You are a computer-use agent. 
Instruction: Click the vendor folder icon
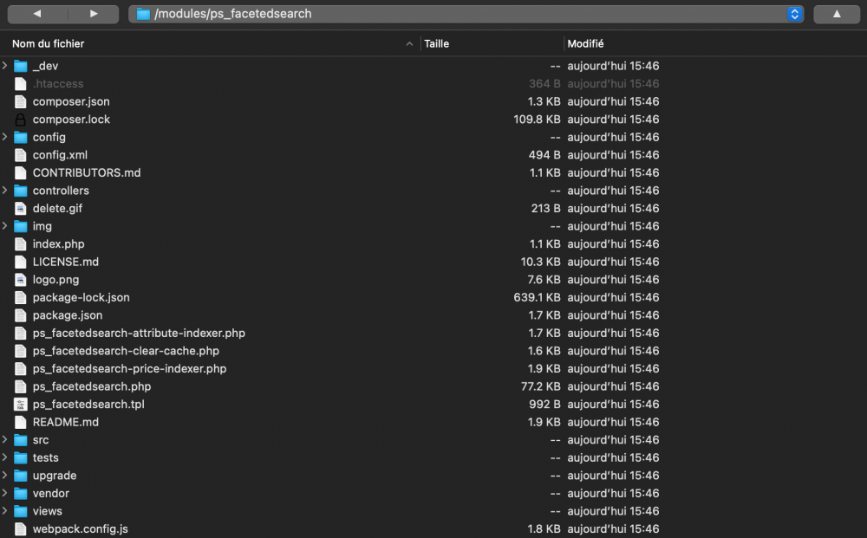tap(21, 493)
